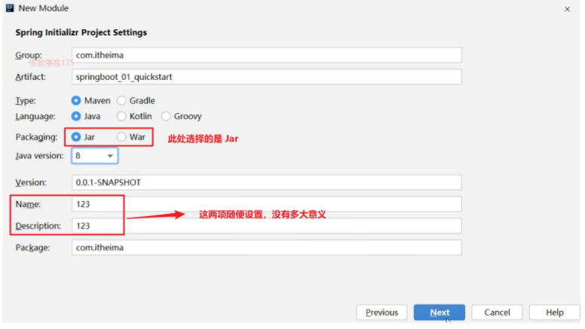The height and width of the screenshot is (329, 585).
Task: Click the IntelliJ icon in the title bar
Action: point(10,8)
